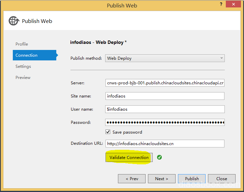Go back with the Prev button
This screenshot has height=192, width=244.
point(132,179)
